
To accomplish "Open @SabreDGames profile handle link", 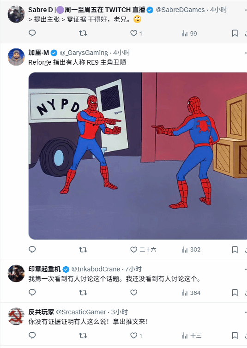I will 180,10.
